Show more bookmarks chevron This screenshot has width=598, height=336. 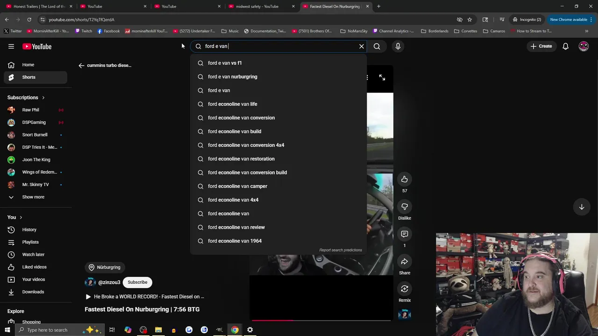point(586,31)
